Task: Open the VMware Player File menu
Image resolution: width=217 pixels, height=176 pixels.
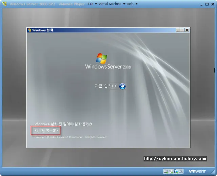Action: point(91,4)
